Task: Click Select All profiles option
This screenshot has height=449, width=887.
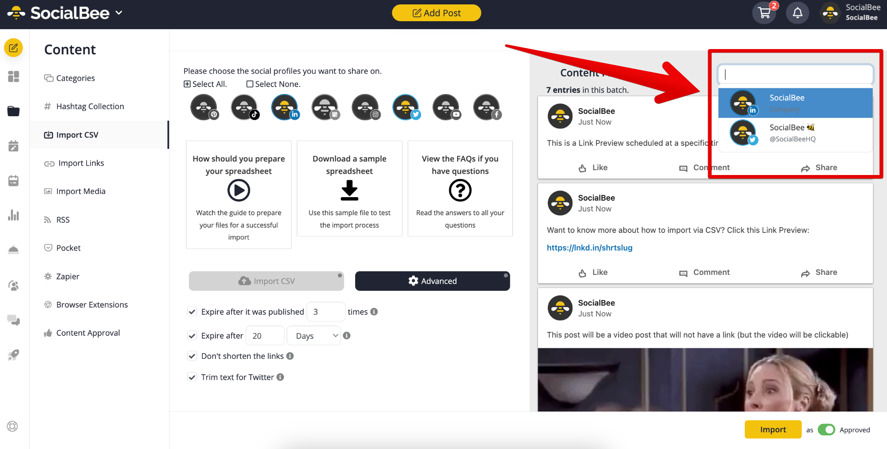Action: tap(205, 84)
